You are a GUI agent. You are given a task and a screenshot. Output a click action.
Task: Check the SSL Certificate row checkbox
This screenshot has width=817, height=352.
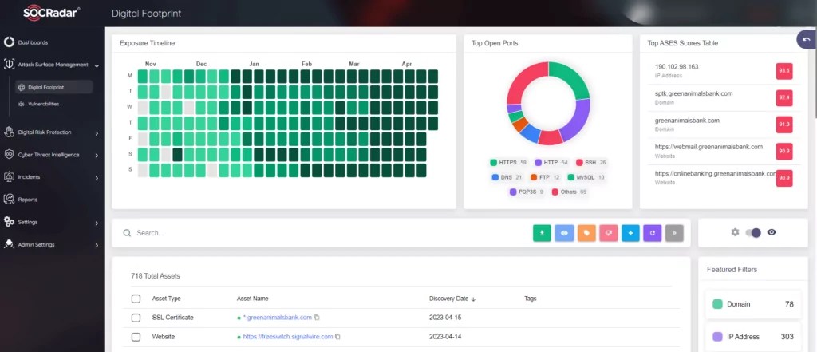tap(136, 318)
